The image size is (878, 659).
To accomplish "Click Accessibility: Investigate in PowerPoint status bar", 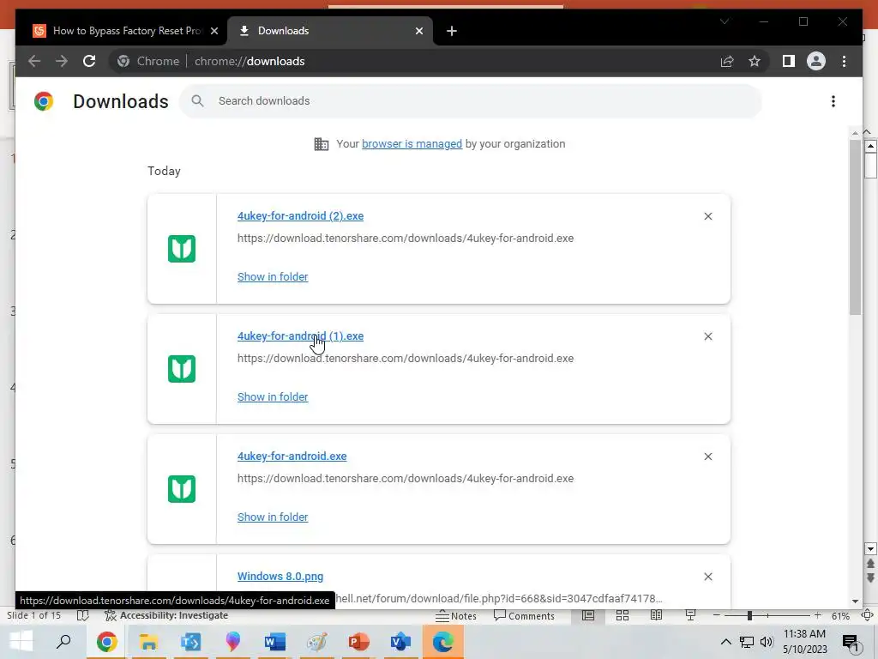I will pos(166,615).
